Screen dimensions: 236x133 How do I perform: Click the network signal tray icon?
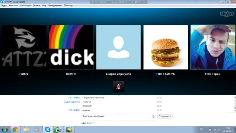pos(215,130)
